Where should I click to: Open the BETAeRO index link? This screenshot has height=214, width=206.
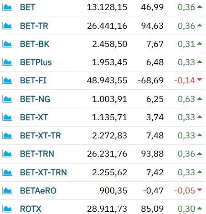[x=38, y=191]
